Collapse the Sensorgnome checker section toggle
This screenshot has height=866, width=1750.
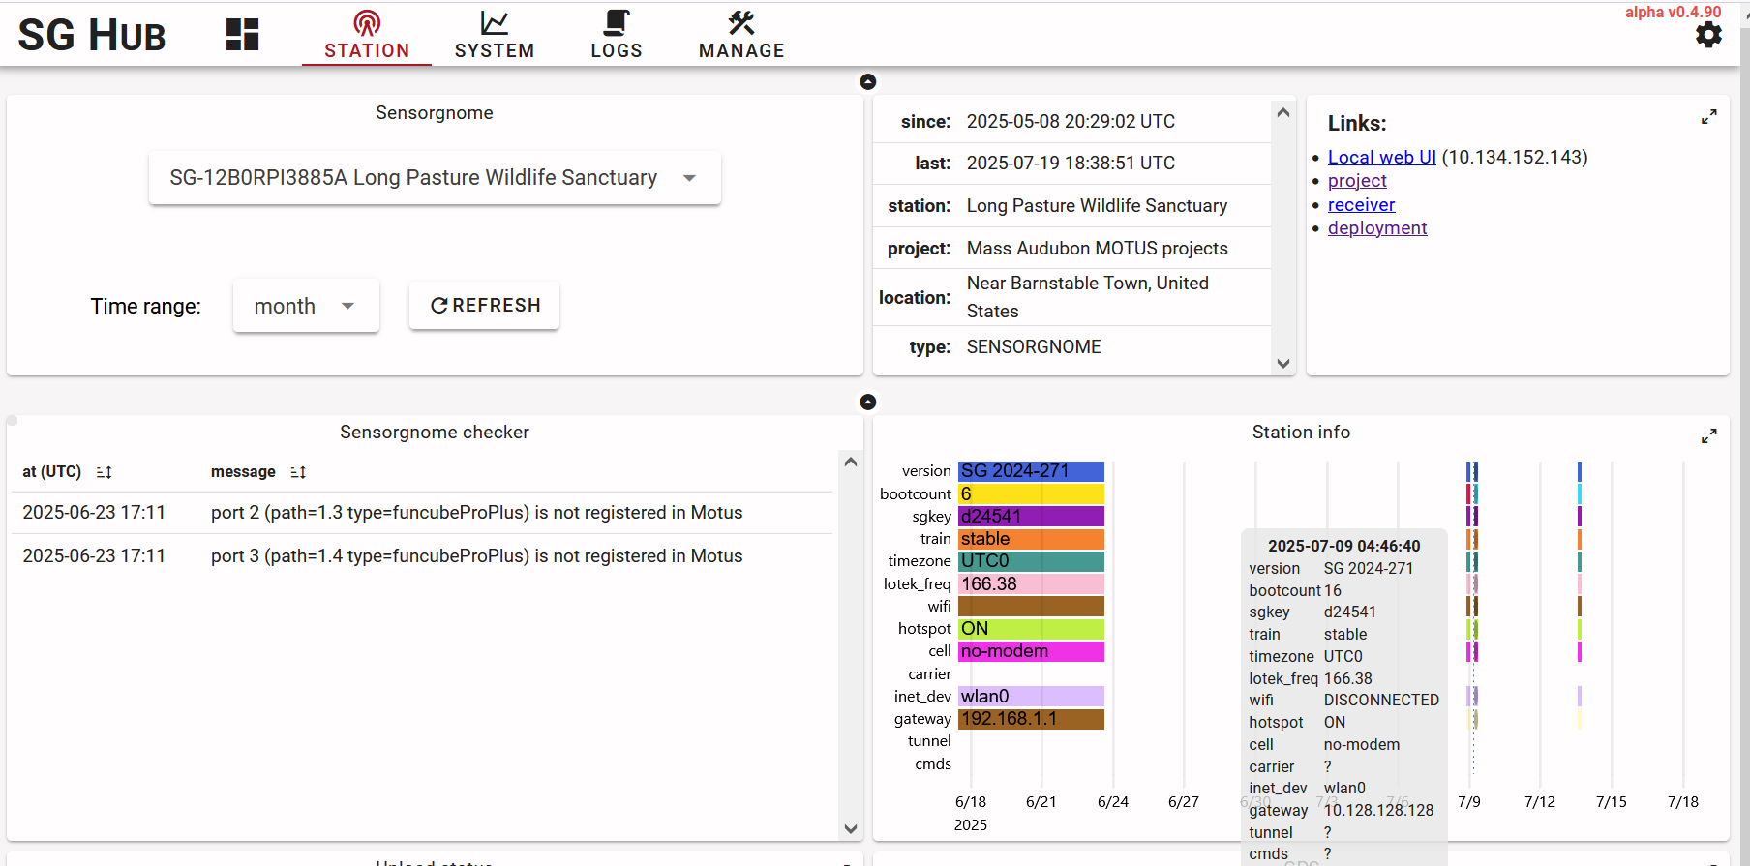(x=868, y=402)
